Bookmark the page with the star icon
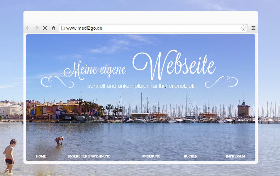Screen dimensions: 280x176 click(x=243, y=28)
